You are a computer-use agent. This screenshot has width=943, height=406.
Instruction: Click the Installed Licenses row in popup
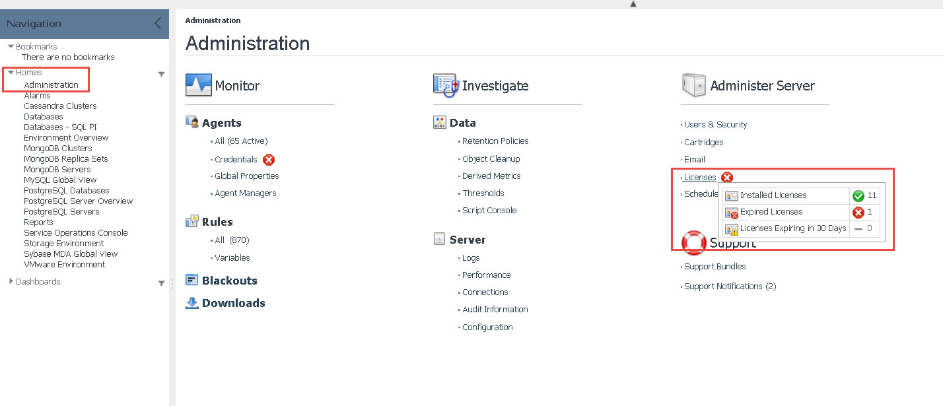click(x=773, y=195)
